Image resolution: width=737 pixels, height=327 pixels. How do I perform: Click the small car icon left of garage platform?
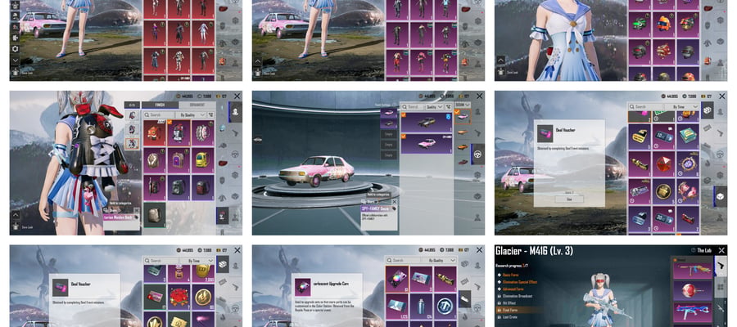tap(257, 140)
